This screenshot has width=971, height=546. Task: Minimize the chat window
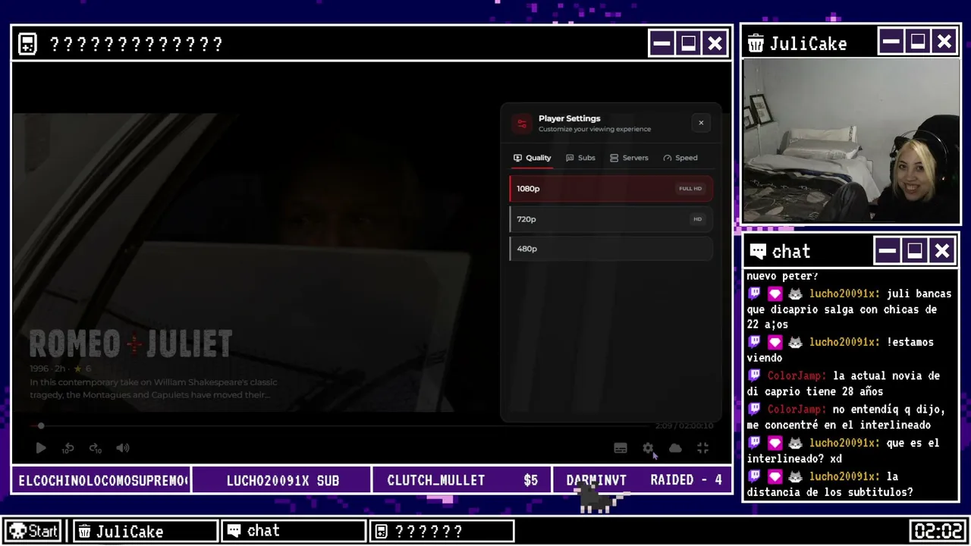tap(888, 250)
